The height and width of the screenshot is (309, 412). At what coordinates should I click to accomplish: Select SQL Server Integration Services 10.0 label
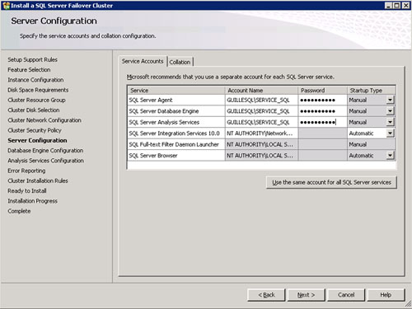click(x=175, y=133)
